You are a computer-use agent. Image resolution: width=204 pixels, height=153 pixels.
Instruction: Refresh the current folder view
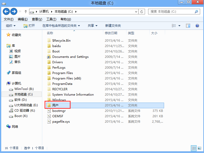click(142, 12)
